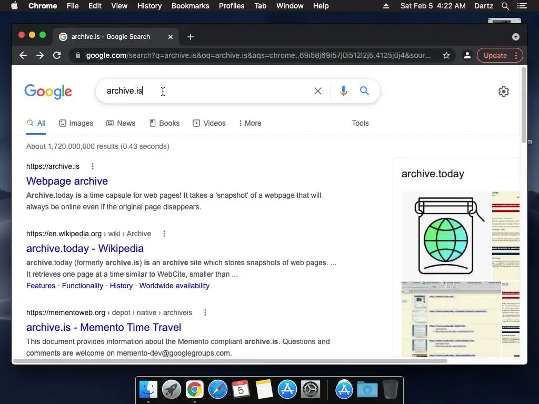The width and height of the screenshot is (539, 404).
Task: View site info via the lock icon
Action: pos(78,55)
